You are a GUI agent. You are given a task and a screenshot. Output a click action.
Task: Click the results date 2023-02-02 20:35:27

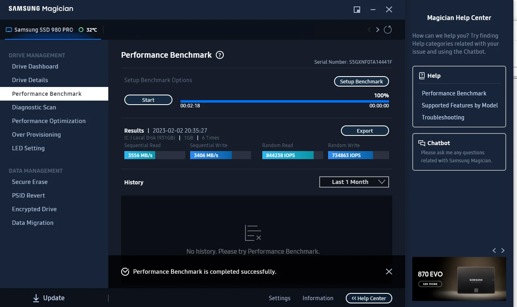pyautogui.click(x=180, y=131)
